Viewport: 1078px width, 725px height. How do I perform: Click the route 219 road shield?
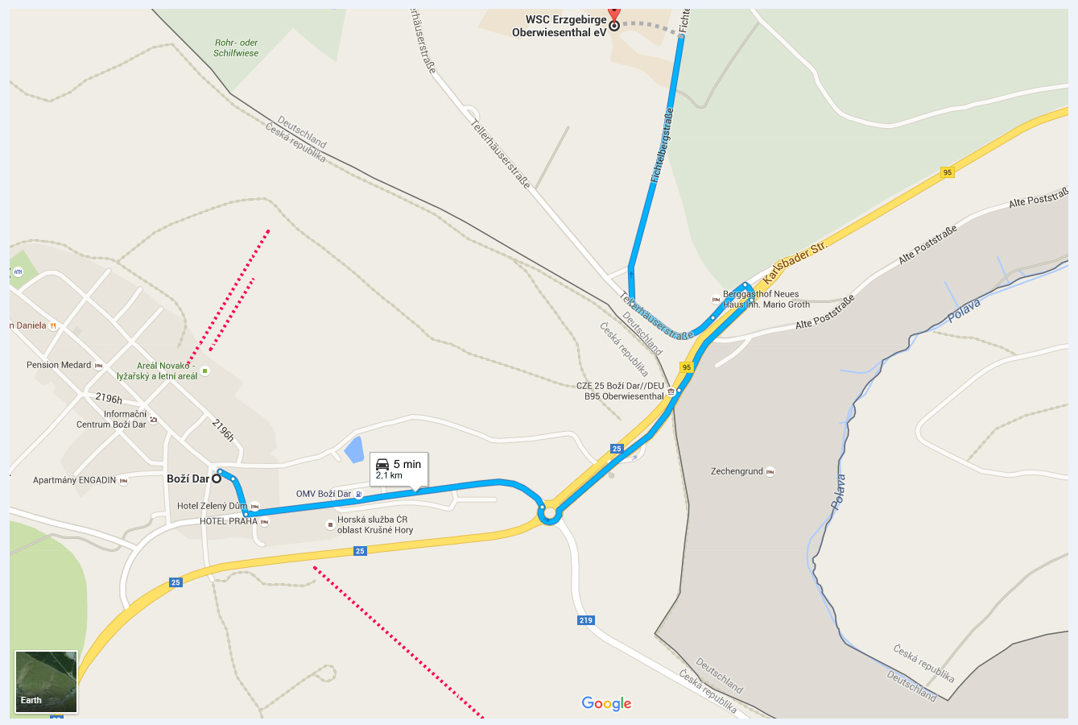pyautogui.click(x=586, y=620)
